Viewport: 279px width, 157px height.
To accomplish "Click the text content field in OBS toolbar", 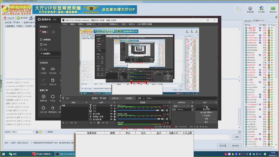I will tap(176, 98).
